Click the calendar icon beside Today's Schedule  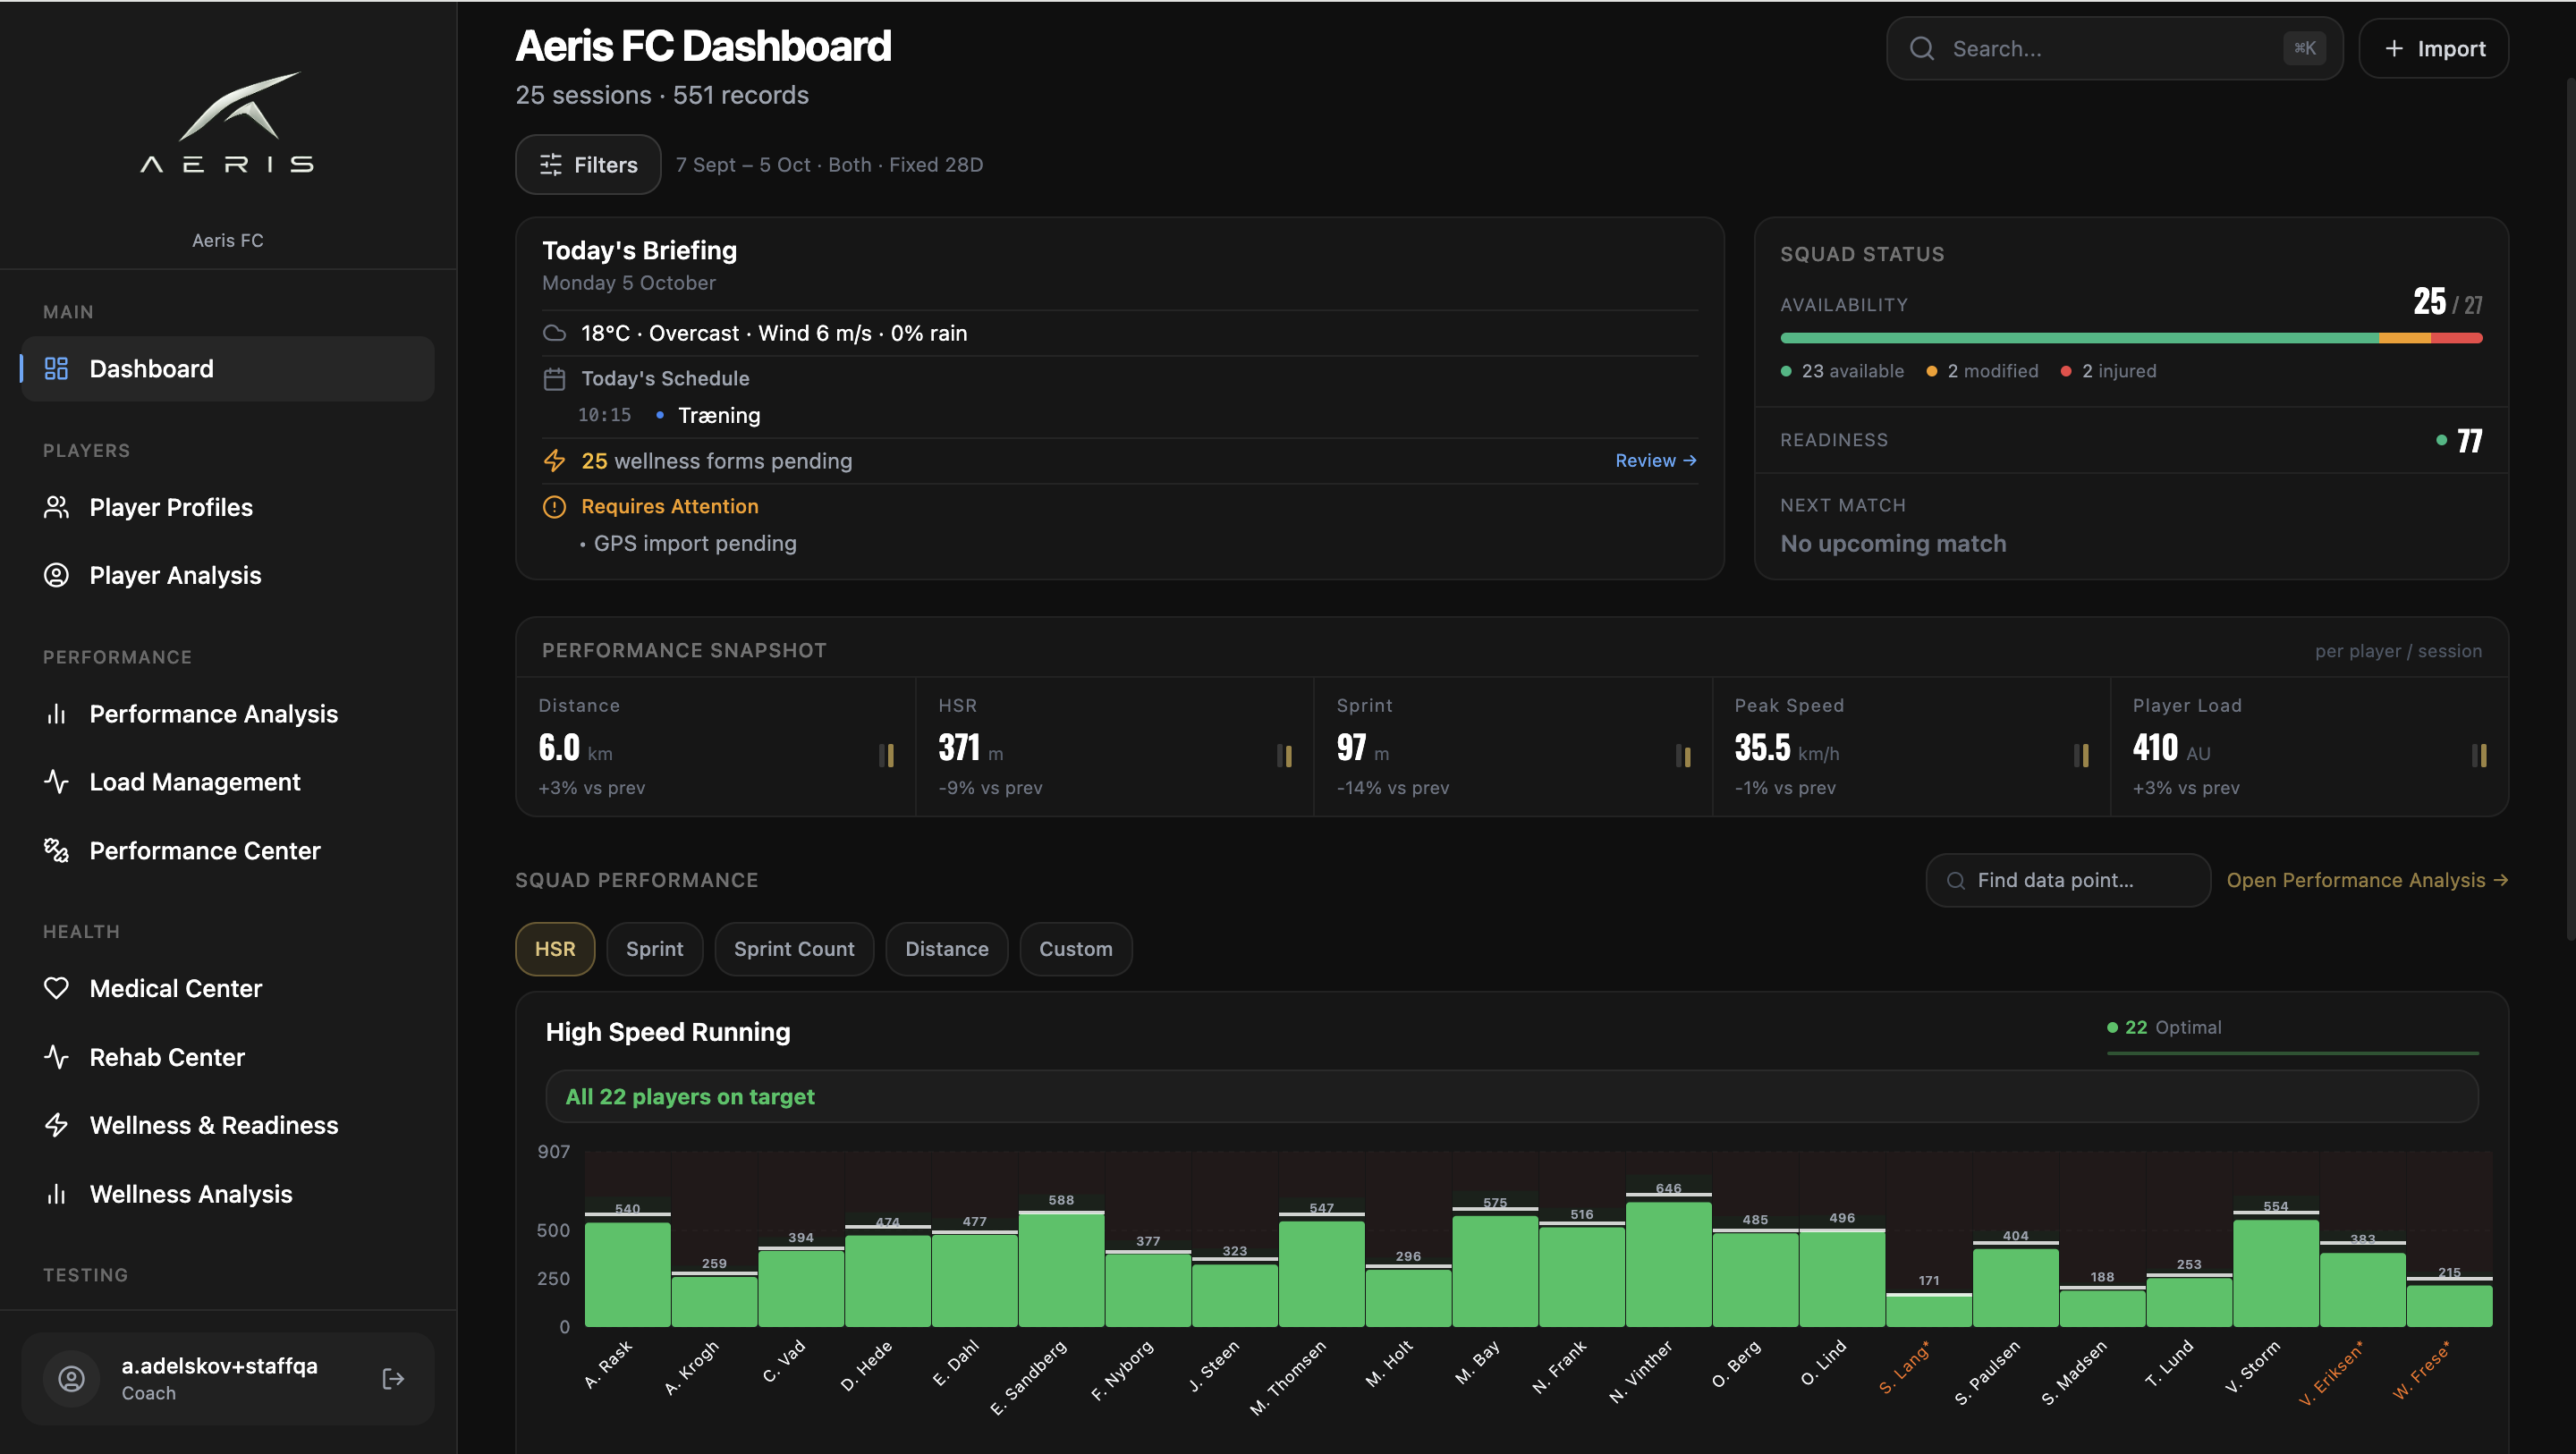[554, 379]
